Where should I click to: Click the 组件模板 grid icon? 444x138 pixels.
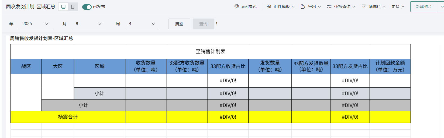(269, 6)
